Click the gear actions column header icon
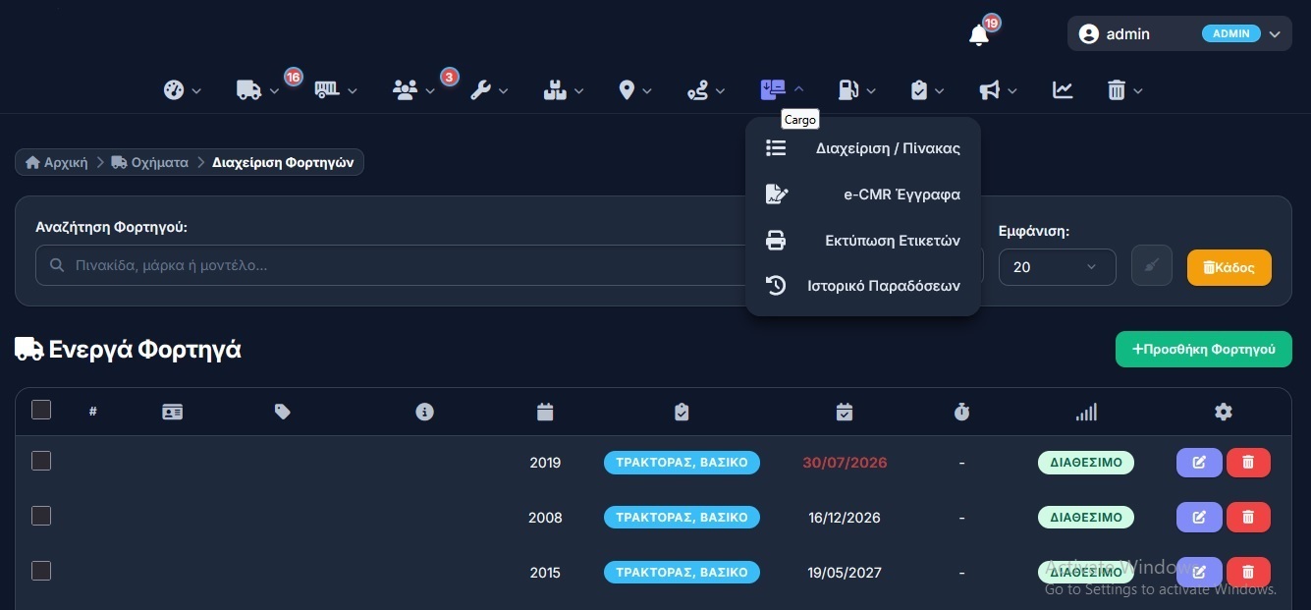 pos(1224,413)
